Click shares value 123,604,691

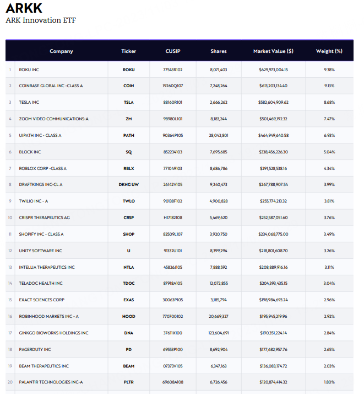pyautogui.click(x=219, y=333)
